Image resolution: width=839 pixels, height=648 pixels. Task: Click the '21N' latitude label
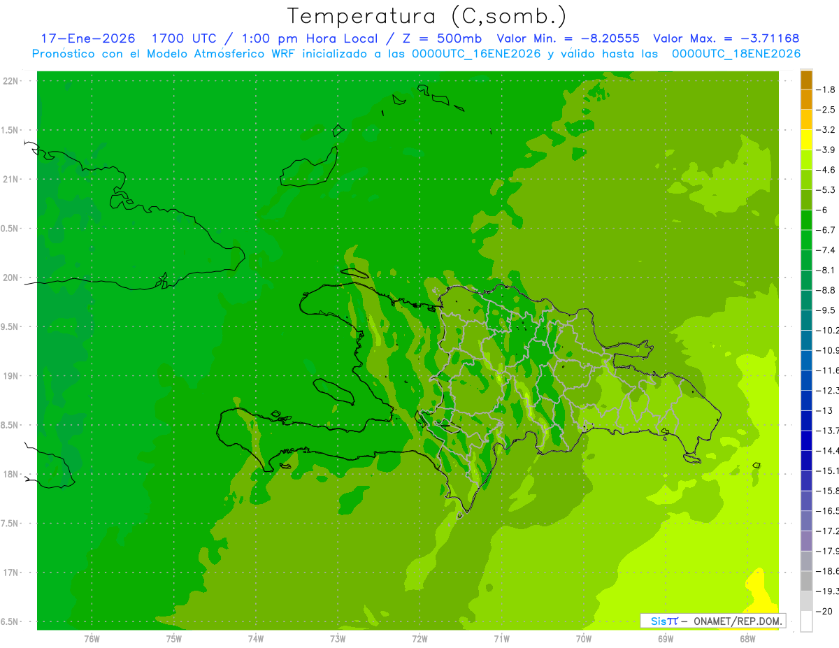tap(10, 180)
